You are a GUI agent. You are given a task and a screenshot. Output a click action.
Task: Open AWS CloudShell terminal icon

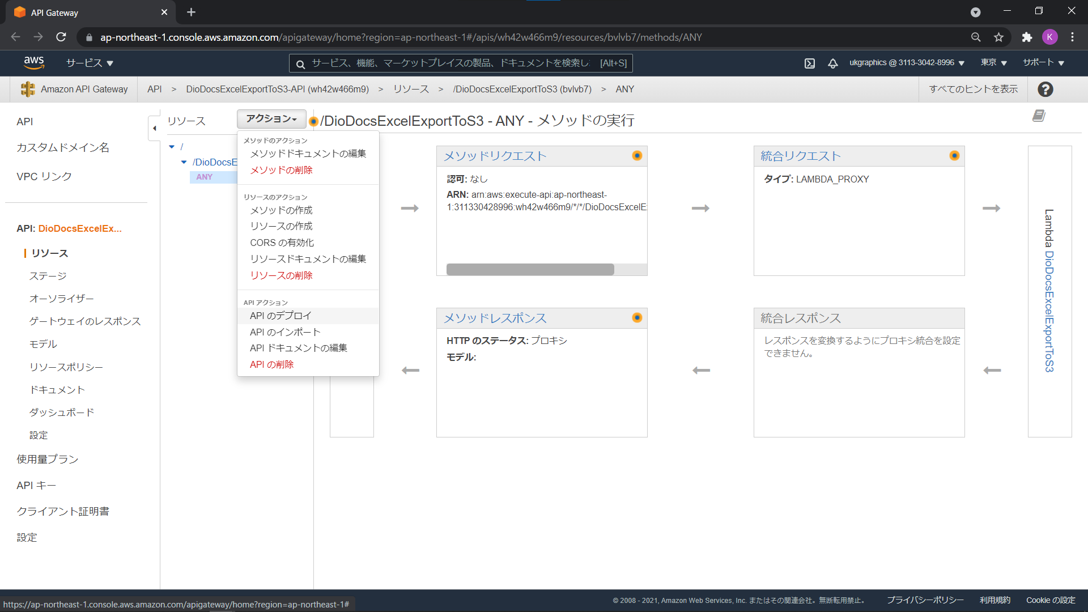click(810, 63)
